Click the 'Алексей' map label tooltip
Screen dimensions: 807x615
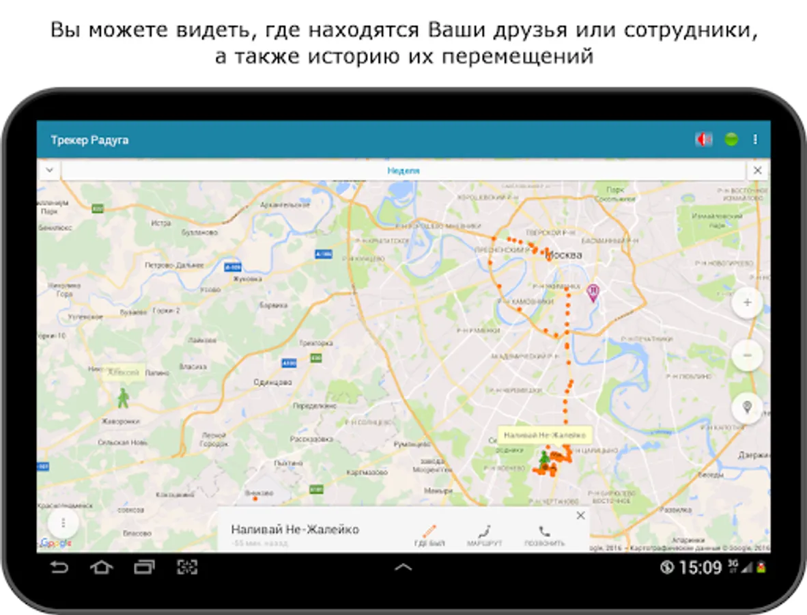(x=124, y=372)
